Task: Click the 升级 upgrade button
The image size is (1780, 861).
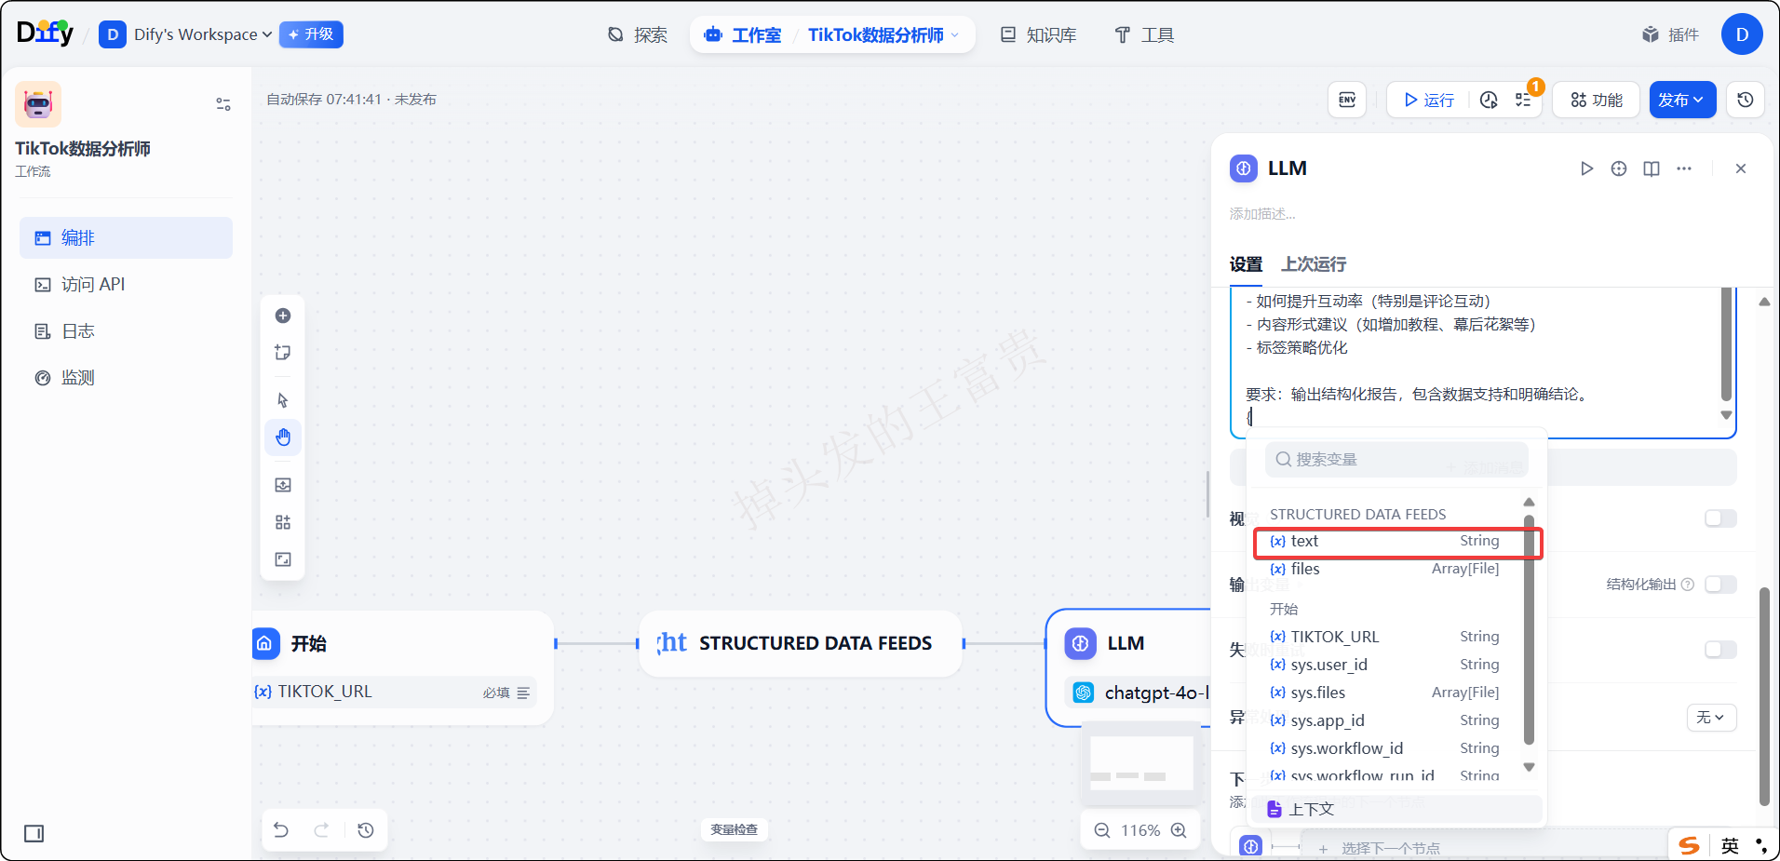Action: click(x=311, y=34)
